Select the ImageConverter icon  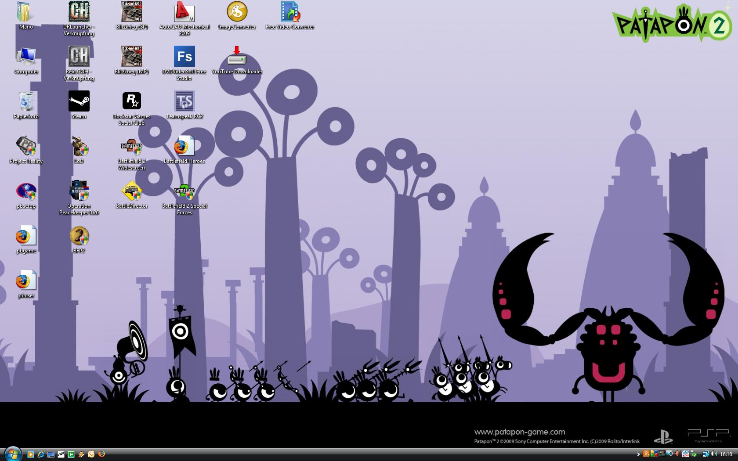pos(237,16)
